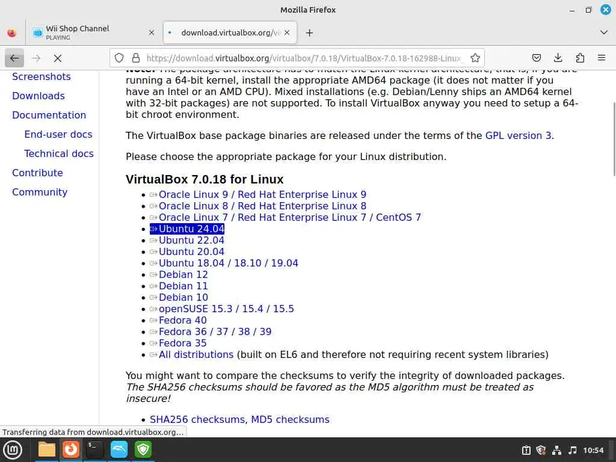Select the download.virtualbox.org tab
The image size is (616, 462).
click(230, 32)
